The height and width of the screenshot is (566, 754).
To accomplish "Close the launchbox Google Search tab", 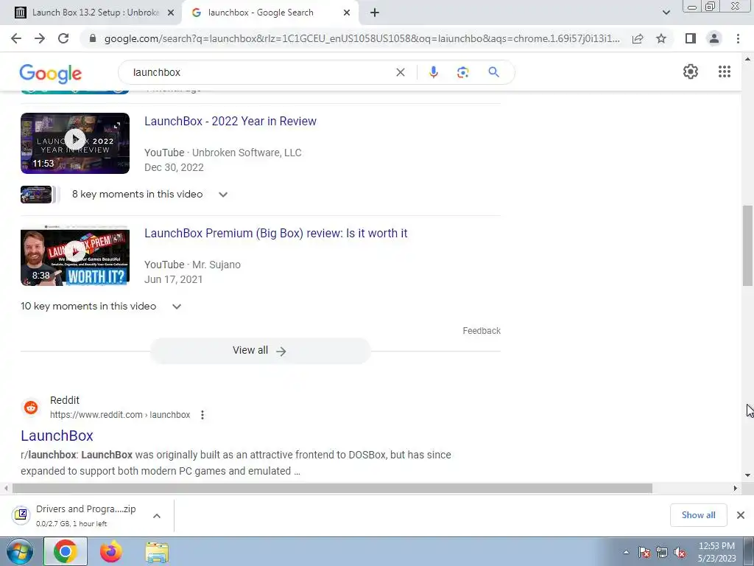I will [347, 13].
